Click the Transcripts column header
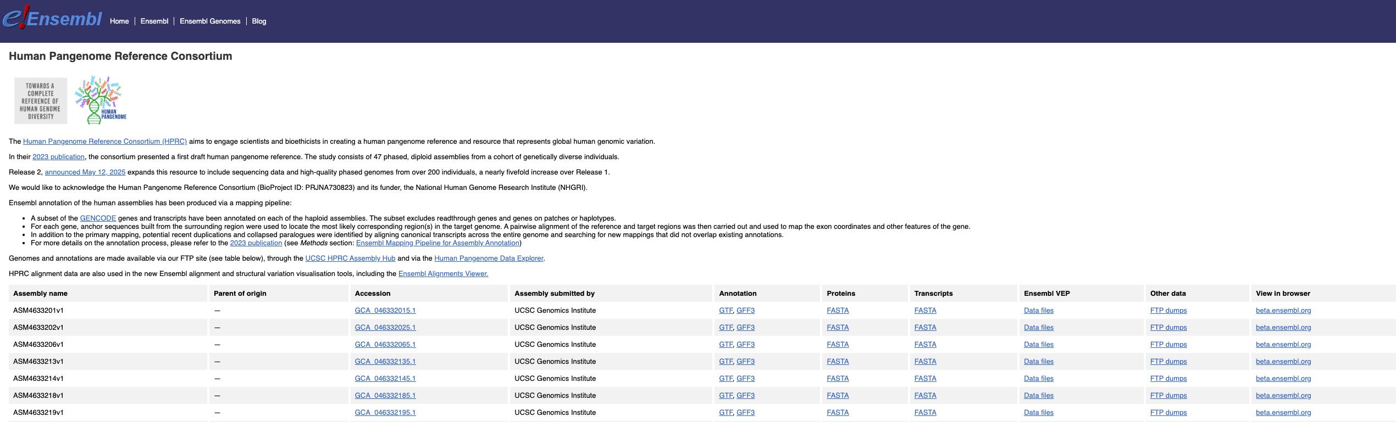 (963, 294)
